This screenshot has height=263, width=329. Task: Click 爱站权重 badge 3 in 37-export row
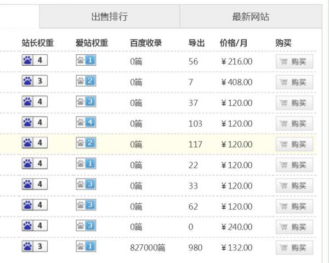tap(86, 102)
